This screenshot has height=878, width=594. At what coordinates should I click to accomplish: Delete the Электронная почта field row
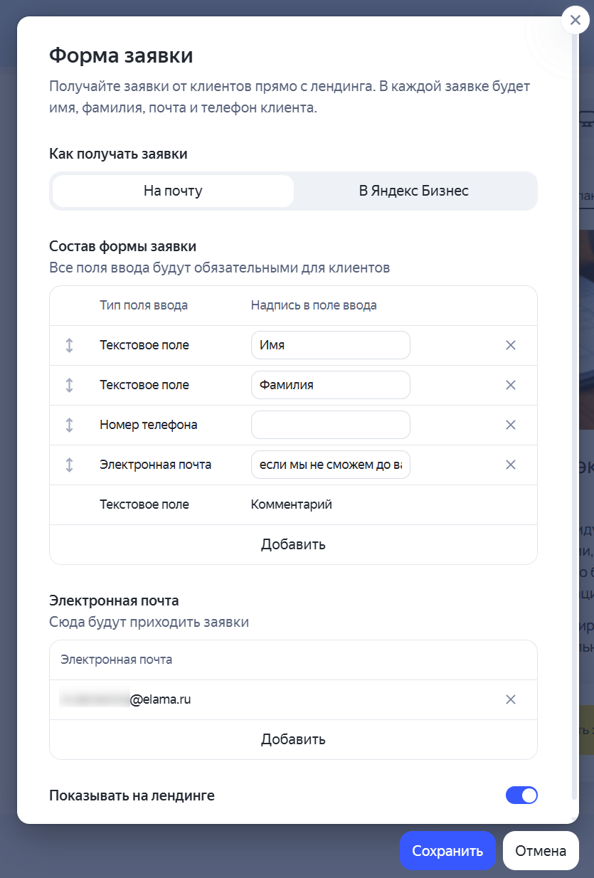coord(510,465)
